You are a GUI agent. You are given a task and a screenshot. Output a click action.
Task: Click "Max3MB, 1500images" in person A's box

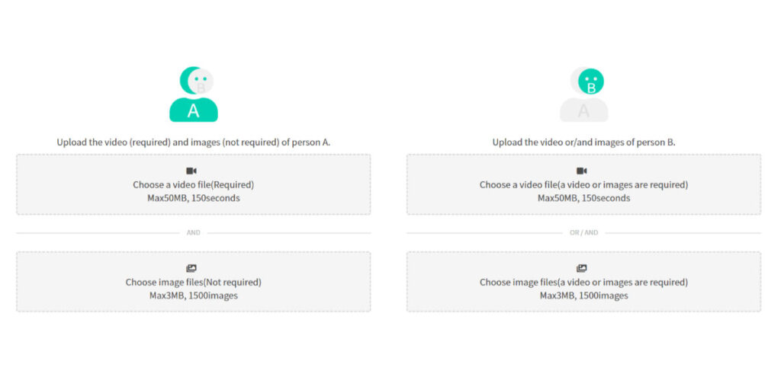pyautogui.click(x=194, y=296)
